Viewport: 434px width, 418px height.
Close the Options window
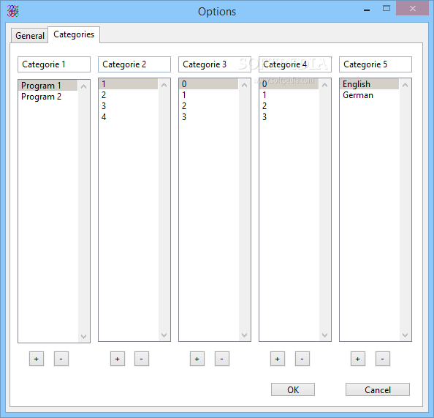point(412,9)
